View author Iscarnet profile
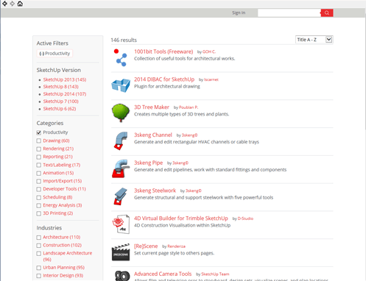 pos(211,79)
